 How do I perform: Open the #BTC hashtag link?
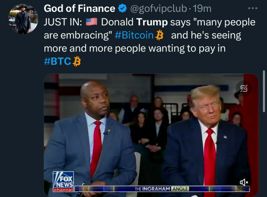pyautogui.click(x=58, y=62)
